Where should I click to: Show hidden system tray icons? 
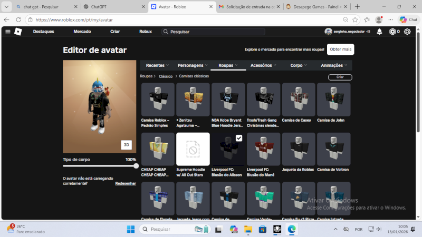click(x=335, y=229)
